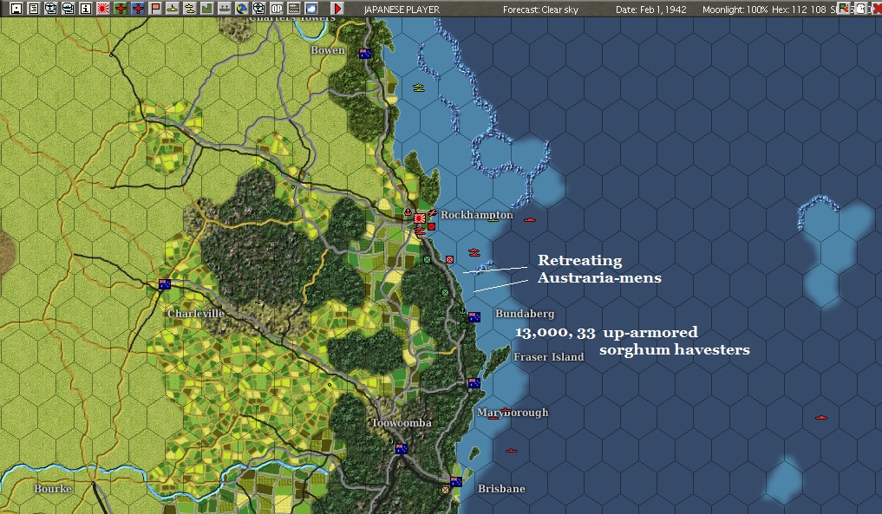
Task: Click the Australian flag base at Charleville
Action: tap(164, 284)
